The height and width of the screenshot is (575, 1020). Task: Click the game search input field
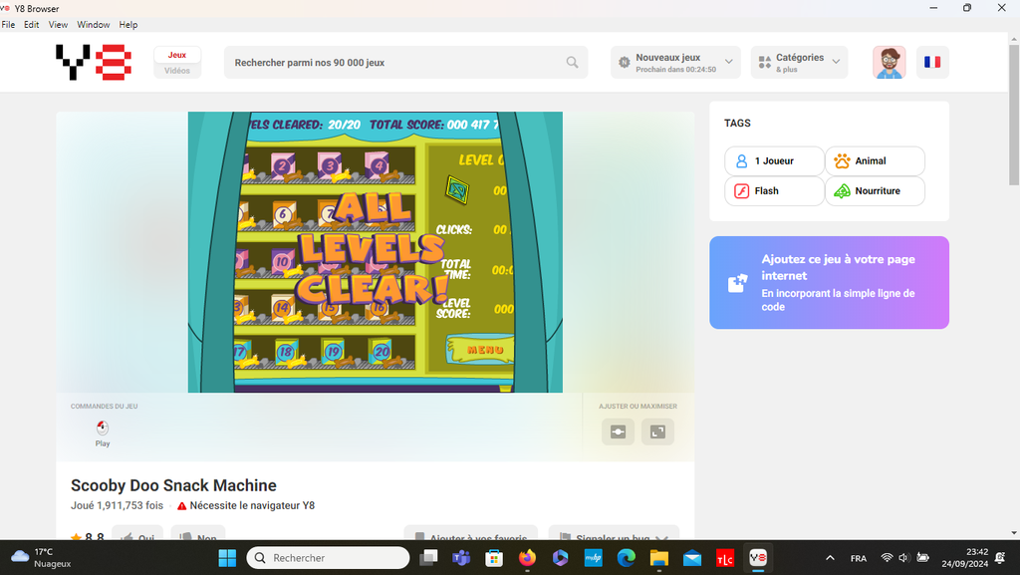(396, 62)
